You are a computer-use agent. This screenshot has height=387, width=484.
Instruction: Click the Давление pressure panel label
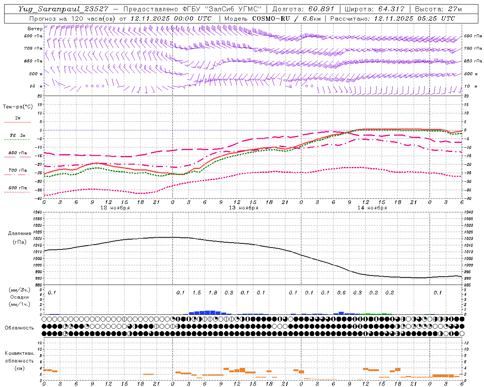point(20,234)
